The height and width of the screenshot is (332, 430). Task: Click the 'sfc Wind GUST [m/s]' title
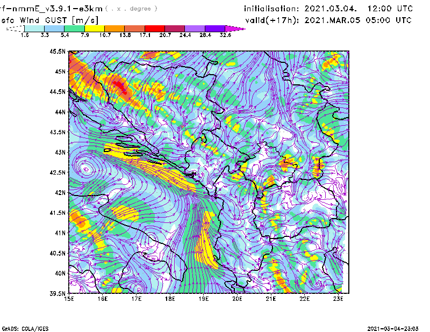(x=49, y=20)
